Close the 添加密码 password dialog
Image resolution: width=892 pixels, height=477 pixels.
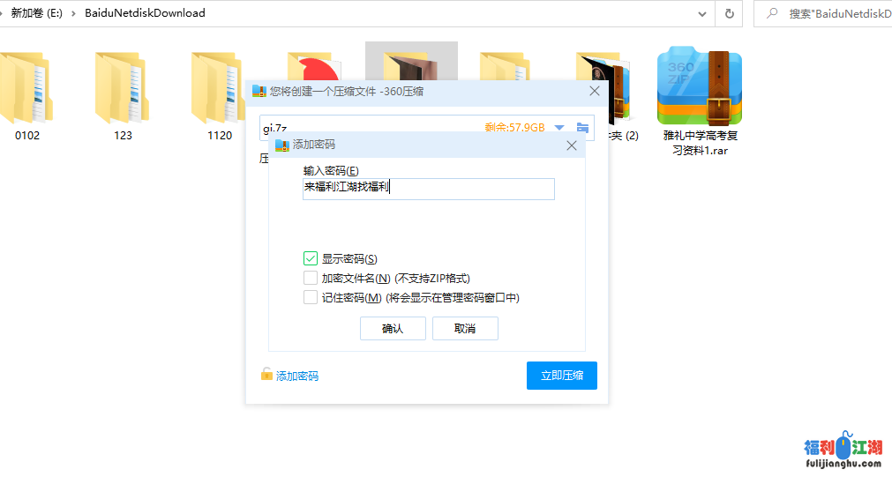[x=572, y=145]
